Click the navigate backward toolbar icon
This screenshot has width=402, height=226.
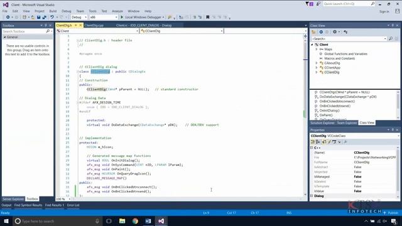coord(8,17)
